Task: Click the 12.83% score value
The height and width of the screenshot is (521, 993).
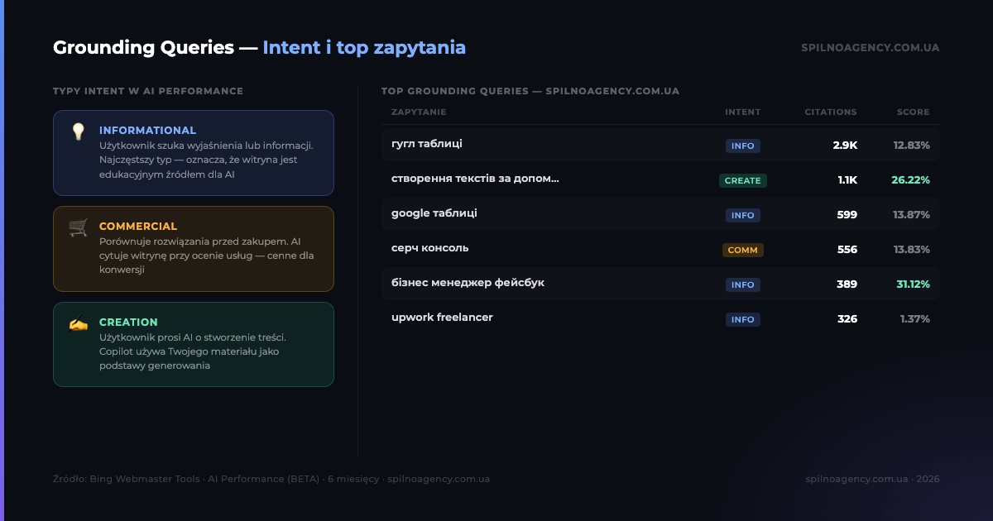Action: click(x=912, y=146)
